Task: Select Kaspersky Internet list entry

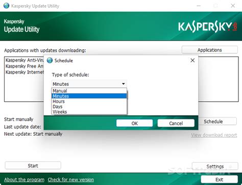Action: click(x=25, y=72)
